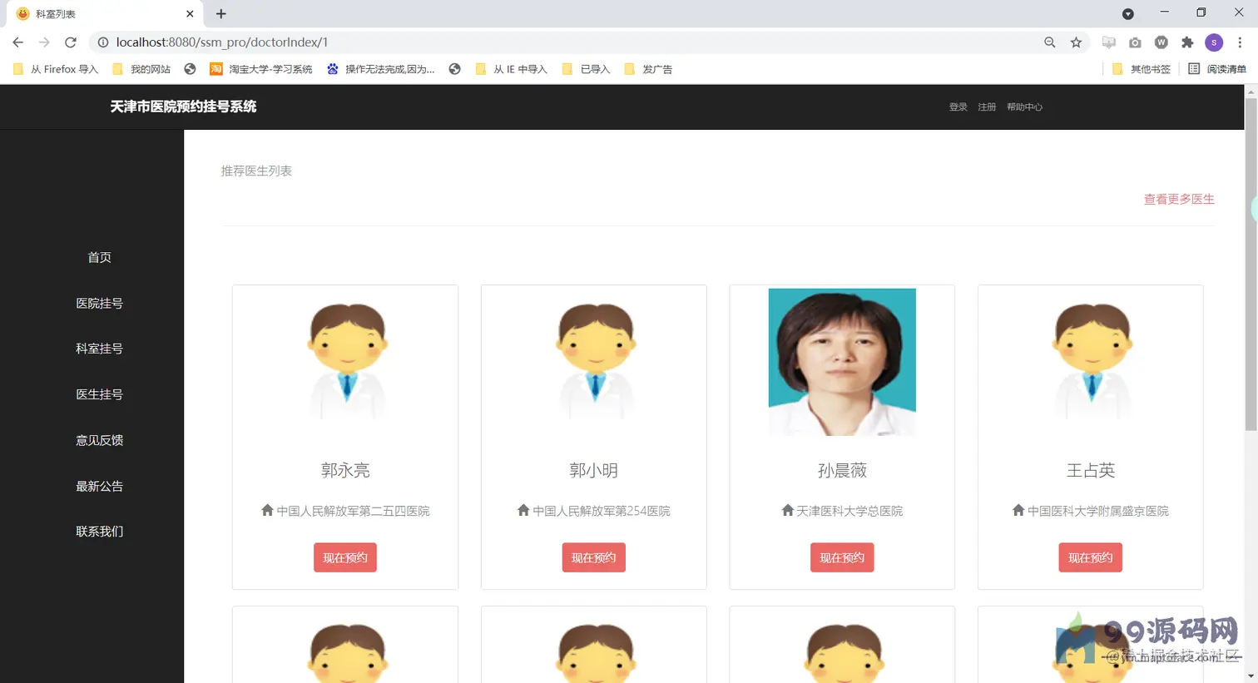This screenshot has height=683, width=1258.
Task: Click the 查看更多医生 link
Action: pyautogui.click(x=1179, y=199)
